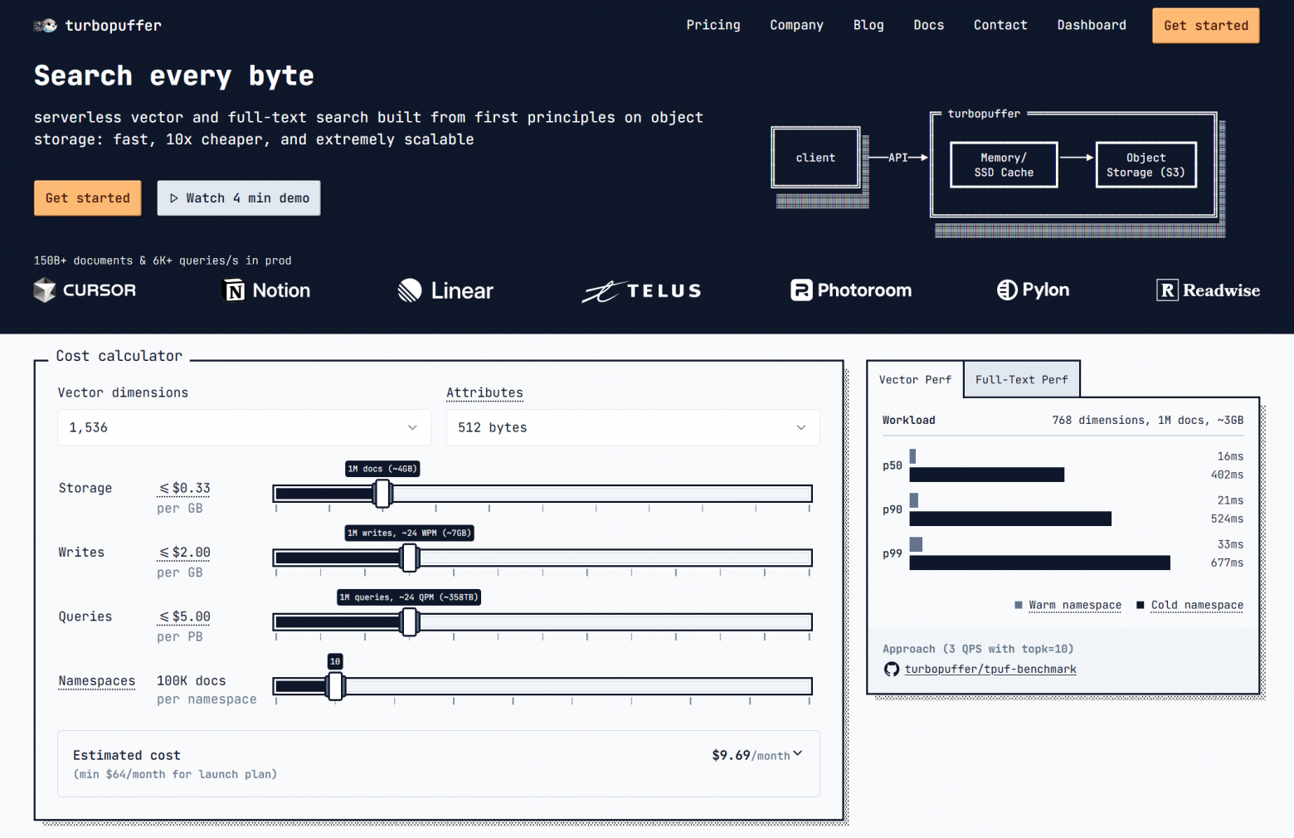Screen dimensions: 1294x838
Task: Open the Company menu item
Action: [x=796, y=25]
